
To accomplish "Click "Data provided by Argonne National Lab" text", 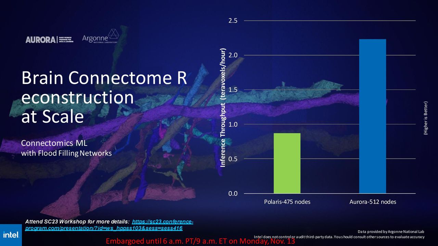I will [x=390, y=232].
